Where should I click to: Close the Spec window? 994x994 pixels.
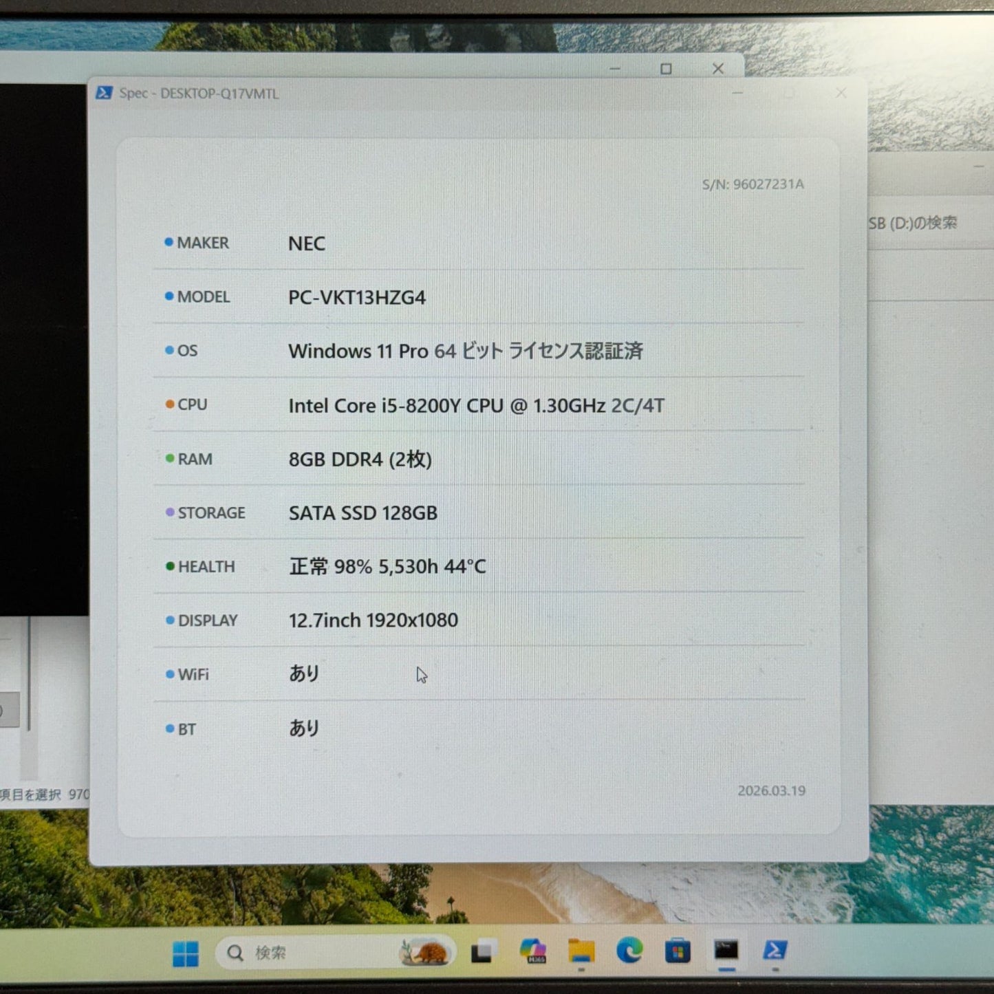click(x=841, y=92)
